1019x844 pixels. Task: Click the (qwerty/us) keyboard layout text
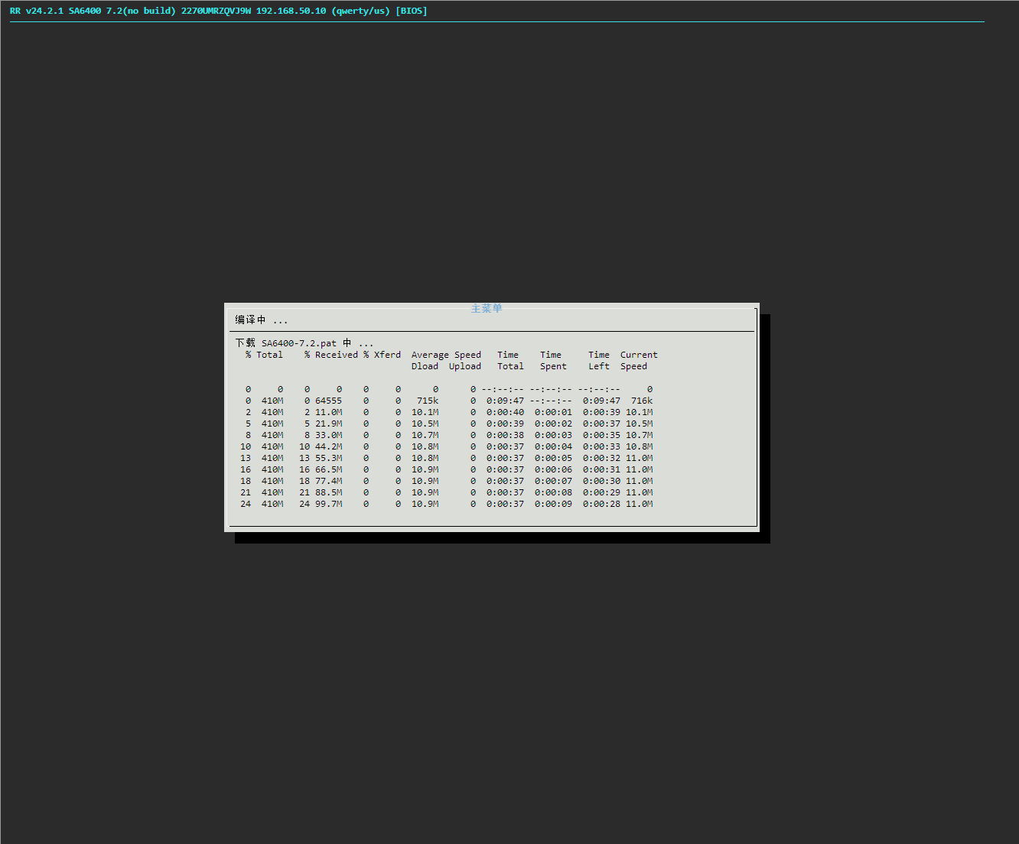point(360,11)
